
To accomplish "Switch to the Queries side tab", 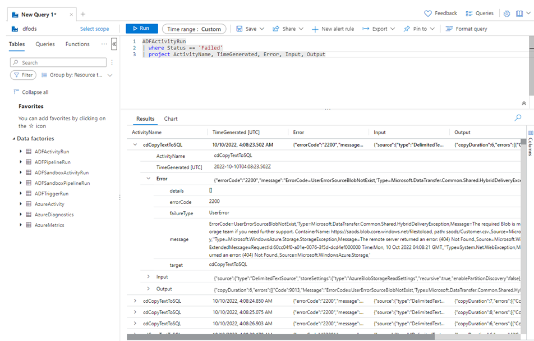I will click(x=45, y=44).
